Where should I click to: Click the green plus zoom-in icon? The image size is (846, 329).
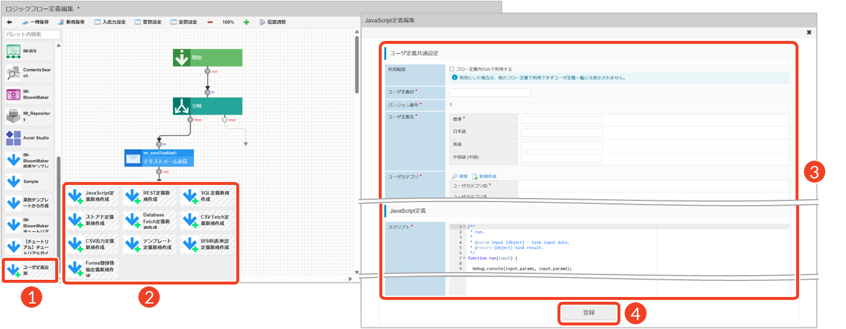pos(246,22)
